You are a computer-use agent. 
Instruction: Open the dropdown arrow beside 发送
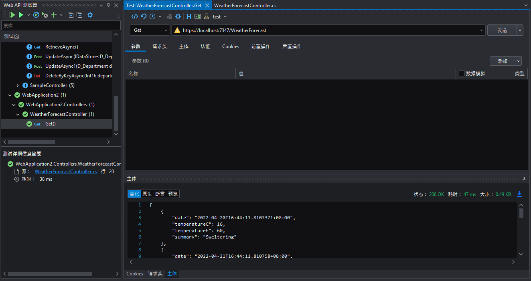coord(520,30)
